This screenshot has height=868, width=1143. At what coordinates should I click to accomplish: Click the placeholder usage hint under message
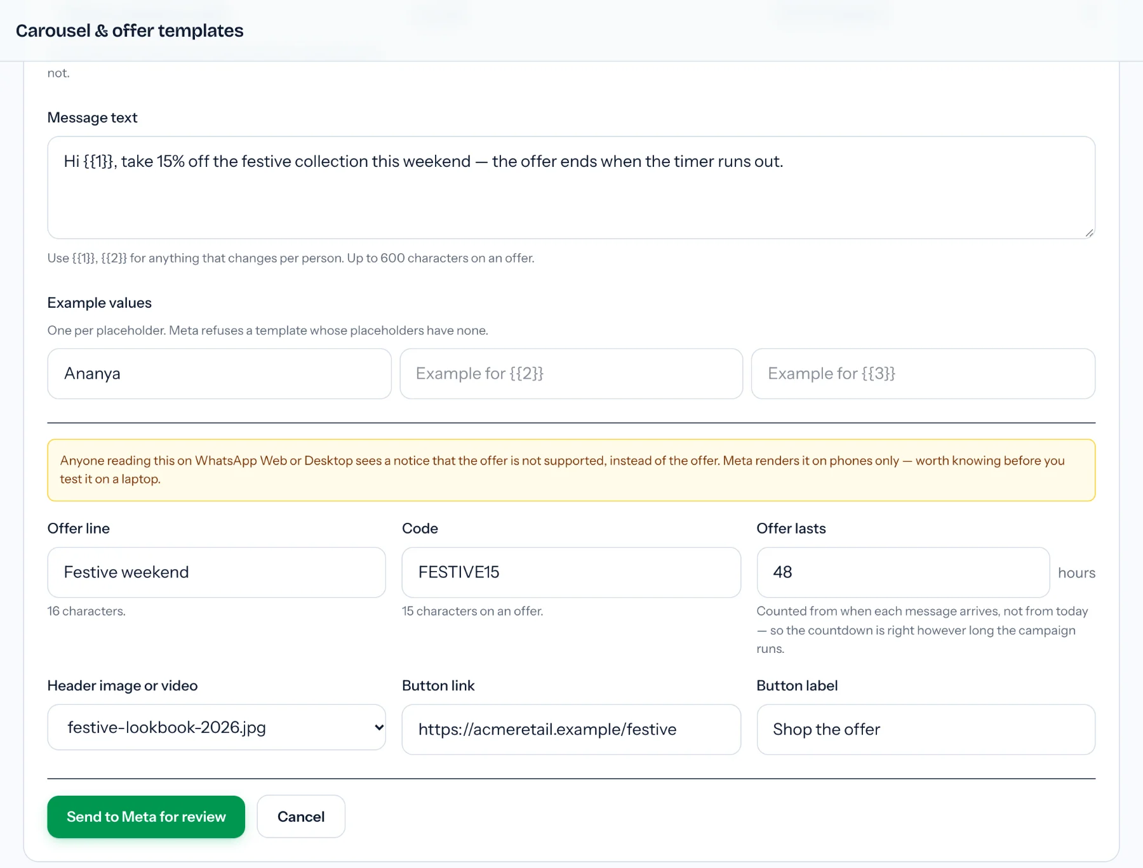click(291, 258)
